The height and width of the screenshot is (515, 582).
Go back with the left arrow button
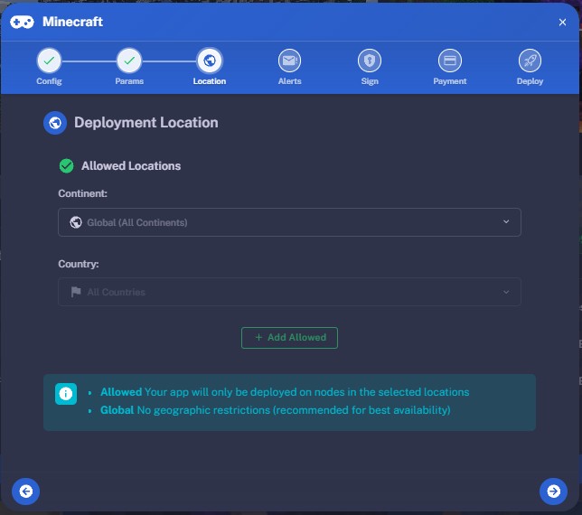[x=26, y=491]
